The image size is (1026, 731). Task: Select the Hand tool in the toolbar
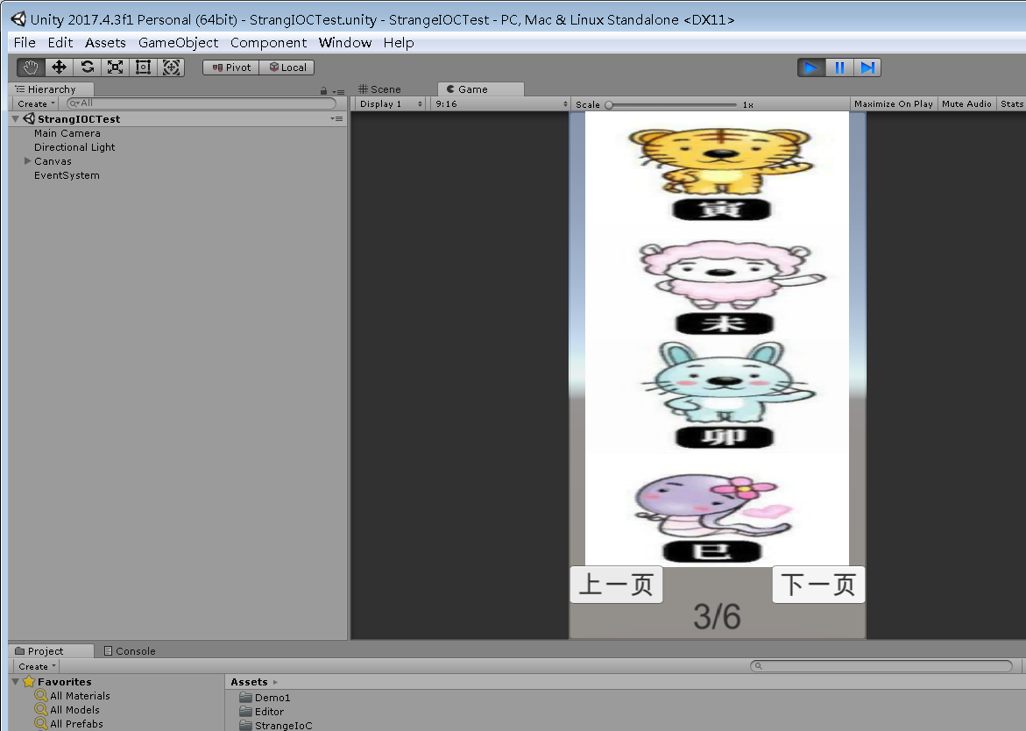pyautogui.click(x=29, y=67)
